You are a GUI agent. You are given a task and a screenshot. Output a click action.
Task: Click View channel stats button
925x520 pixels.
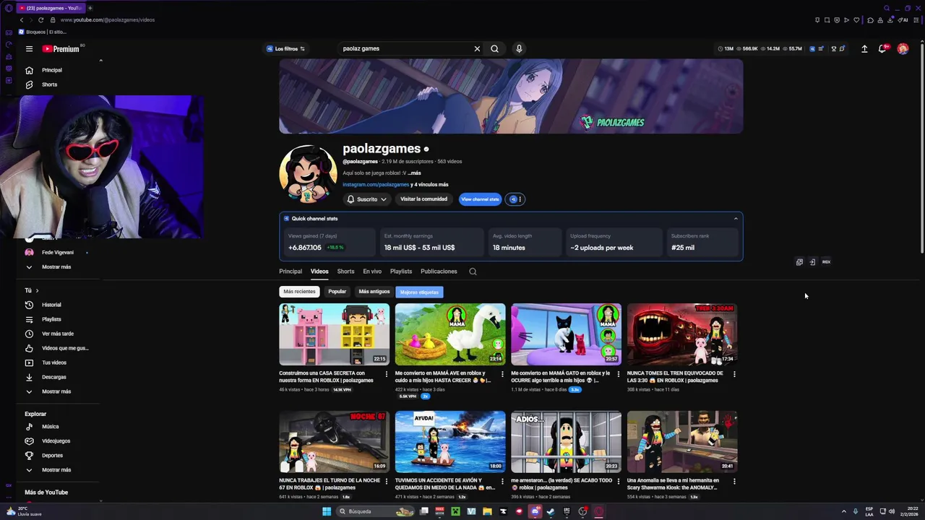[x=480, y=199]
